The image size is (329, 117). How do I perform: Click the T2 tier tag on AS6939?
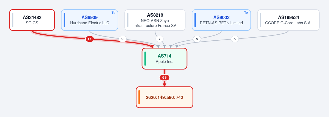(114, 13)
